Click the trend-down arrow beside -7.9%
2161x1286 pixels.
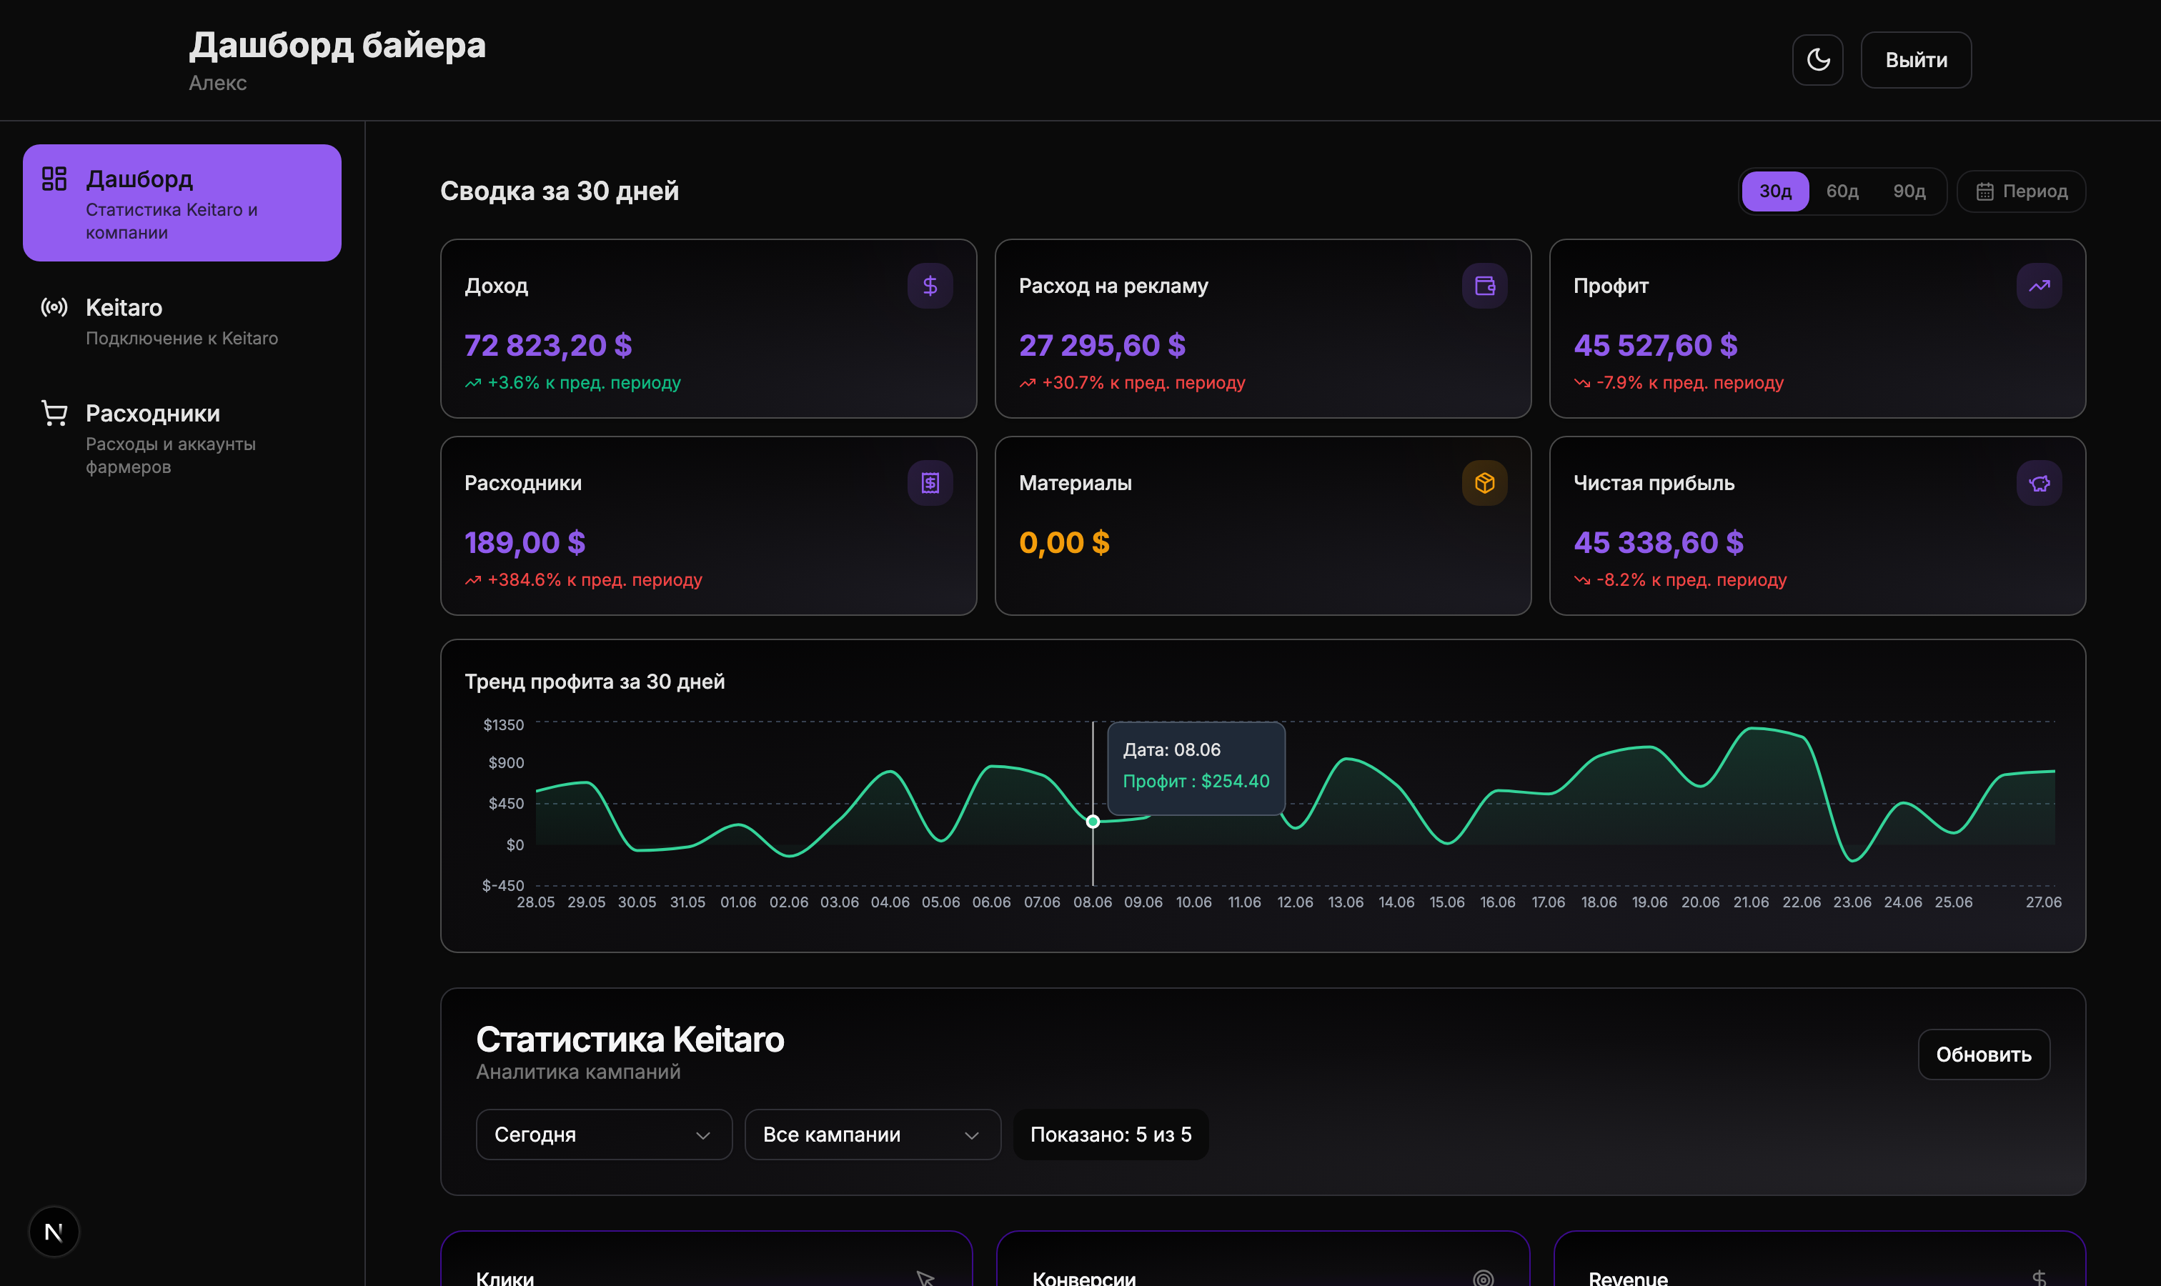tap(1581, 383)
